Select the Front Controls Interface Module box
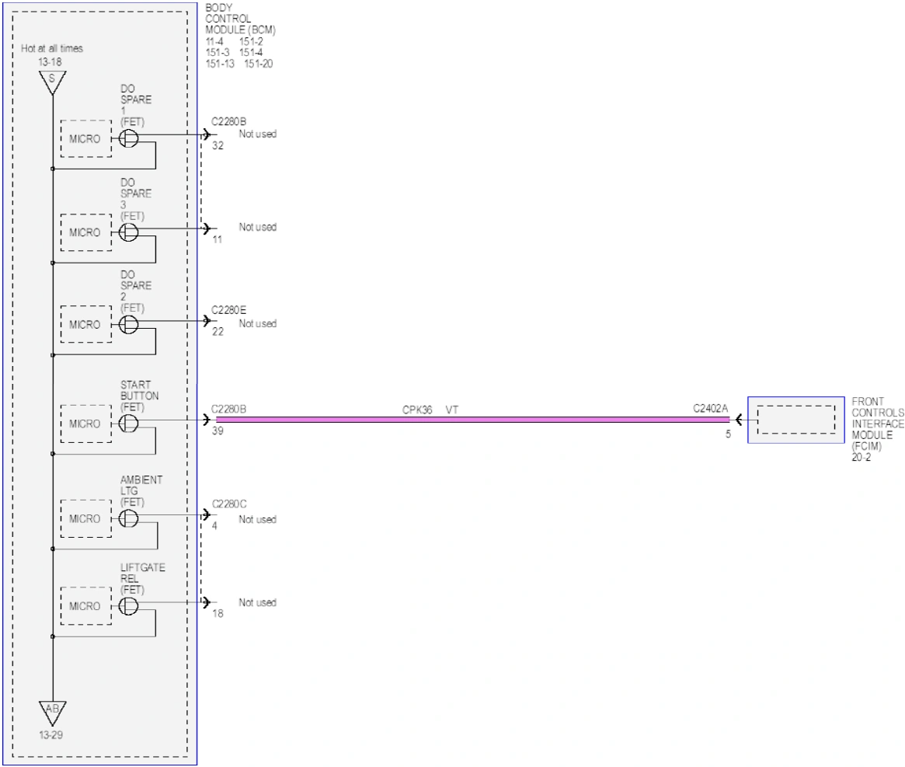 (796, 420)
